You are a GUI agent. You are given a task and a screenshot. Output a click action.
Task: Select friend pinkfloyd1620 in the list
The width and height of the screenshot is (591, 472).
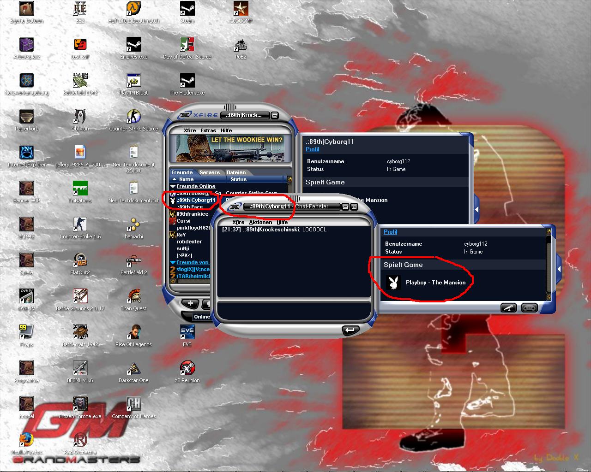(193, 228)
